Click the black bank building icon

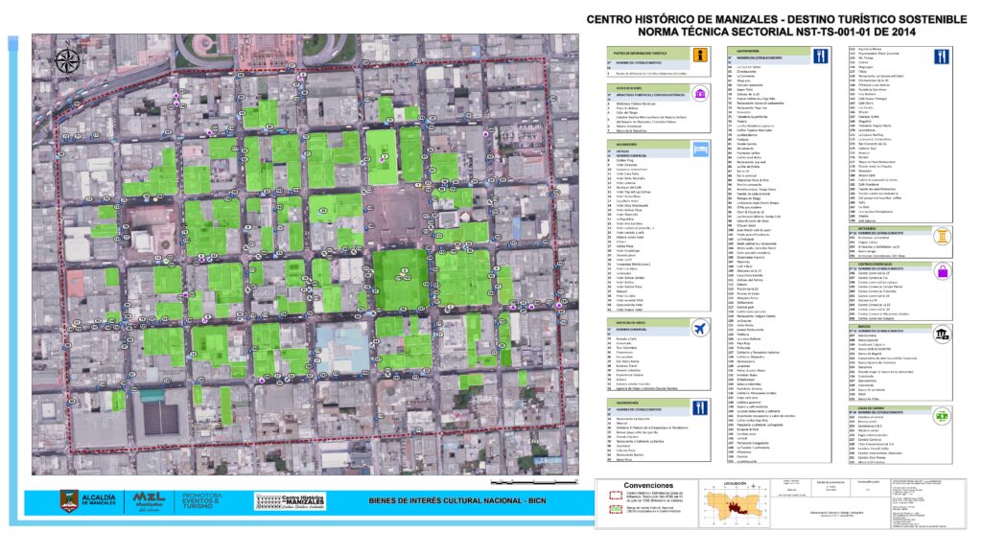tap(941, 332)
